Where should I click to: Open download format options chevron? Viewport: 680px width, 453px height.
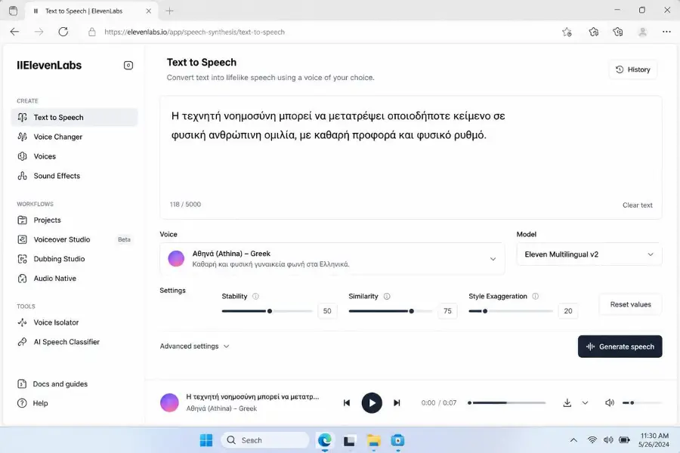pyautogui.click(x=585, y=403)
